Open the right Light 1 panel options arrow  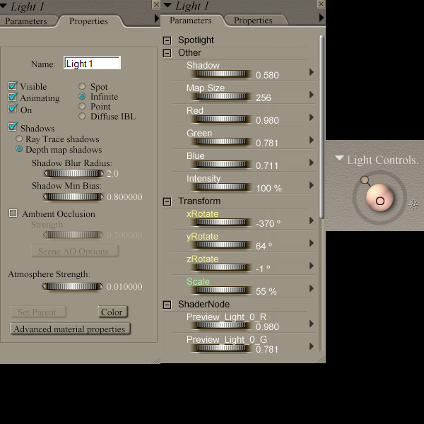coord(322,18)
